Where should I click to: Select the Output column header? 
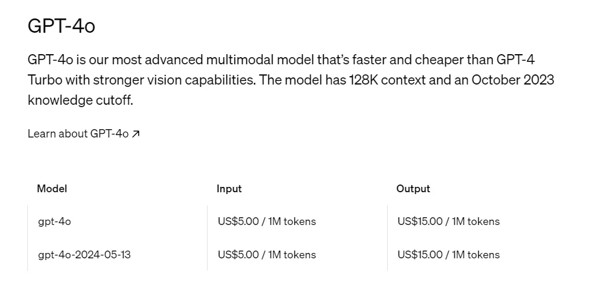click(x=413, y=189)
